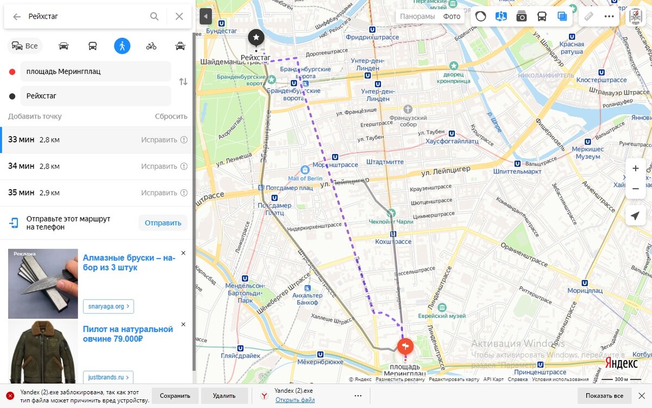Click the Чекпойнт Чарли map marker
The width and height of the screenshot is (652, 408).
pyautogui.click(x=391, y=213)
